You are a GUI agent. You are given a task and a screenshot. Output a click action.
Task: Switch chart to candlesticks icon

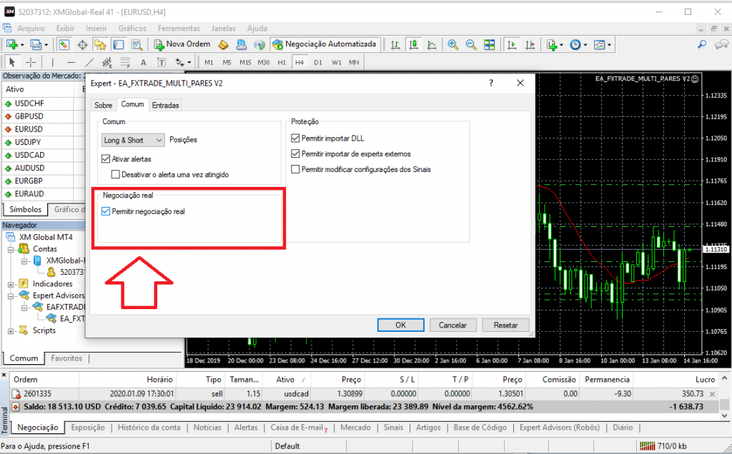click(x=413, y=45)
